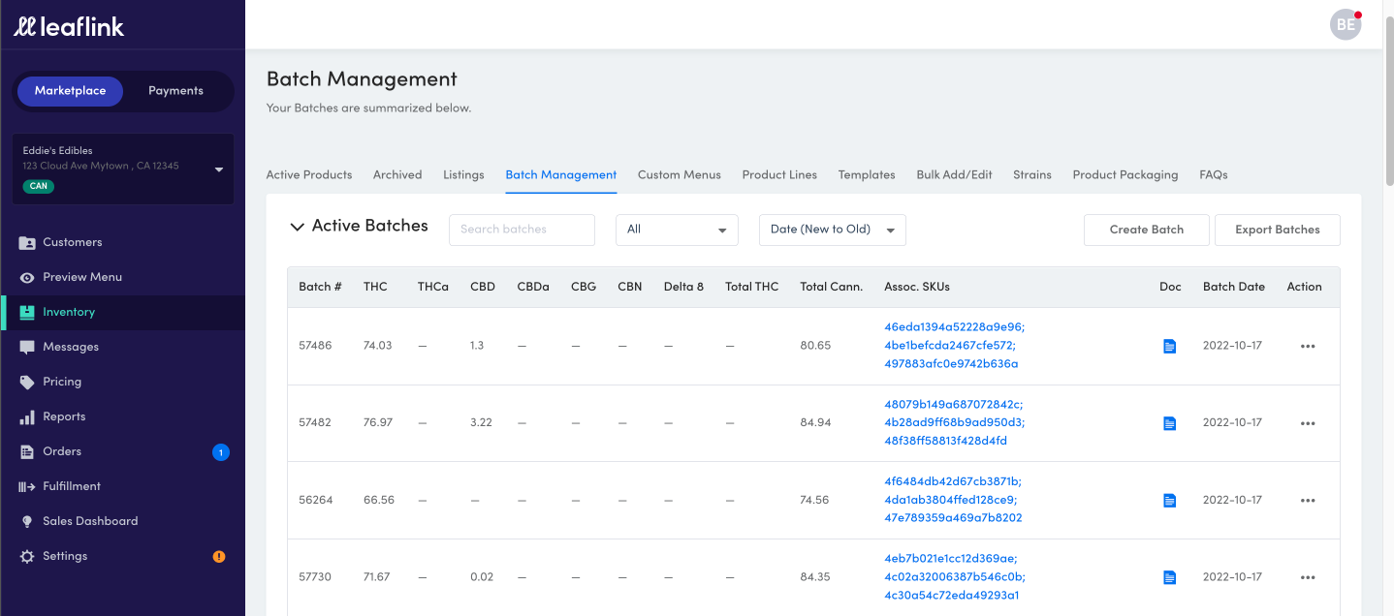The width and height of the screenshot is (1394, 616).
Task: Go to Custom Menus tab
Action: coord(680,175)
